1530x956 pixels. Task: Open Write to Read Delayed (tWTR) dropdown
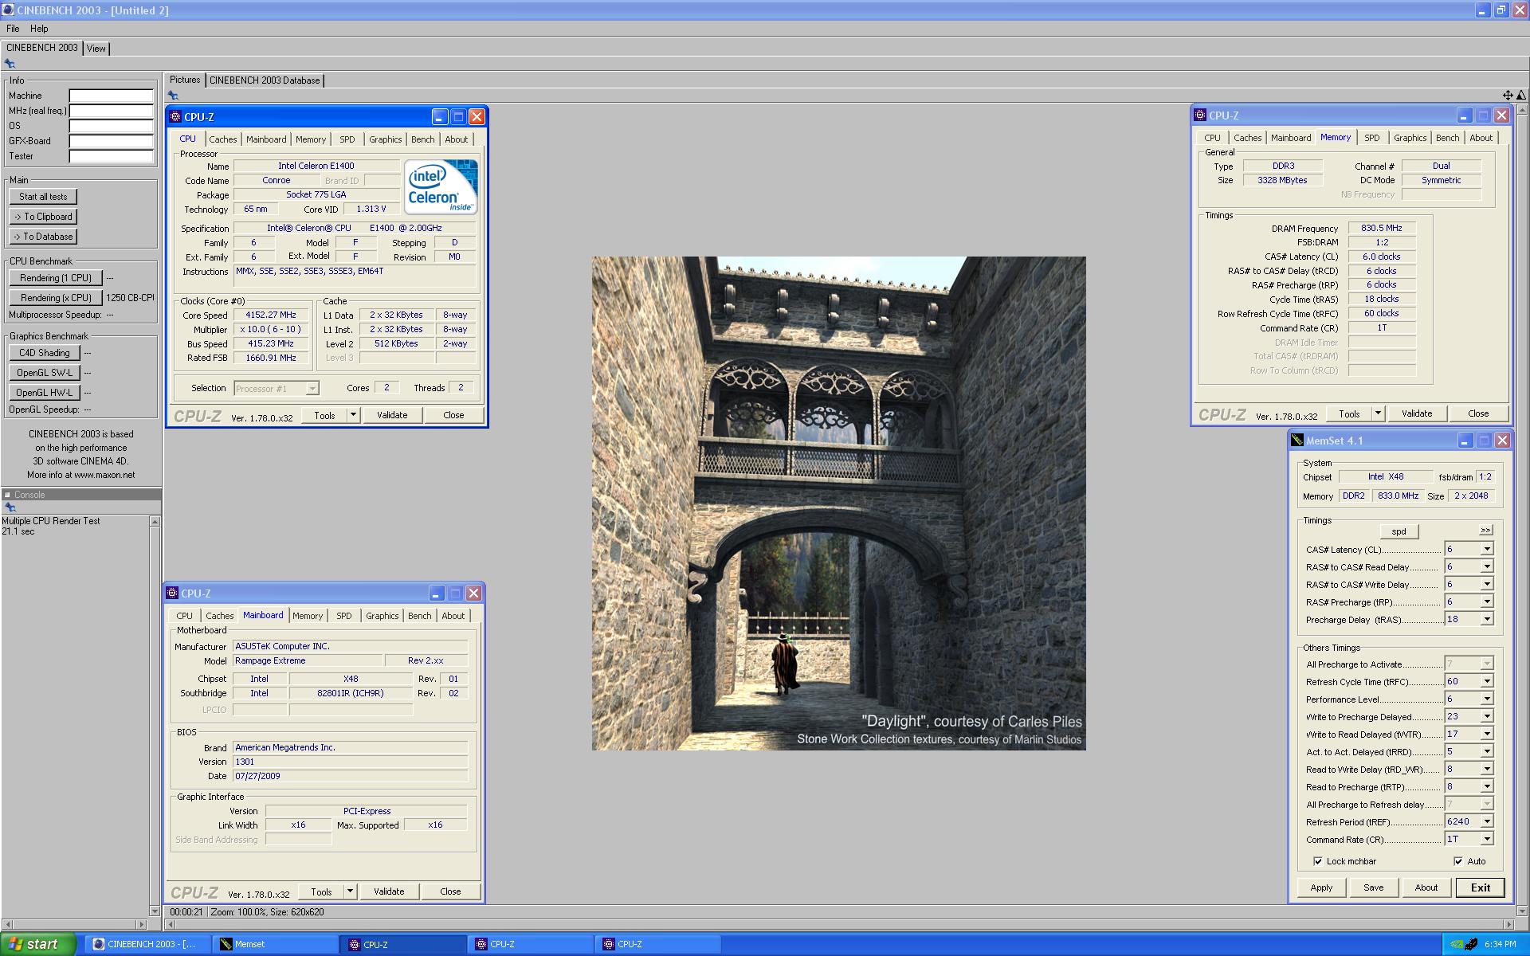coord(1486,734)
